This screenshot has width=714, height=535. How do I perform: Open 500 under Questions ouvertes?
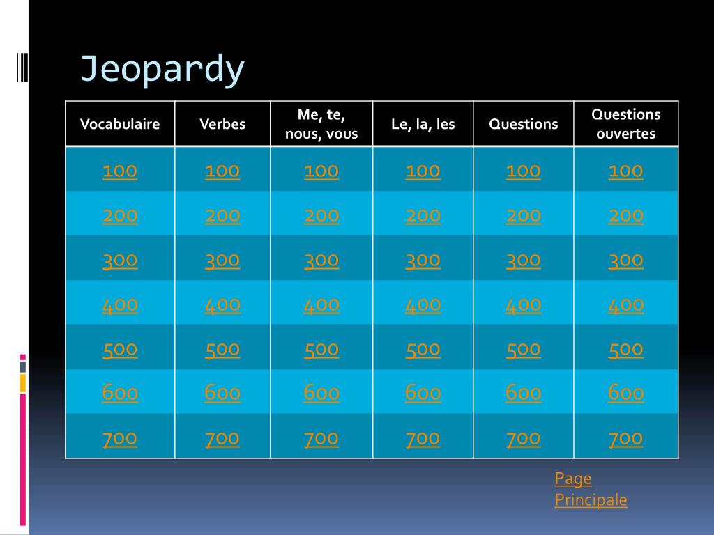coord(626,350)
